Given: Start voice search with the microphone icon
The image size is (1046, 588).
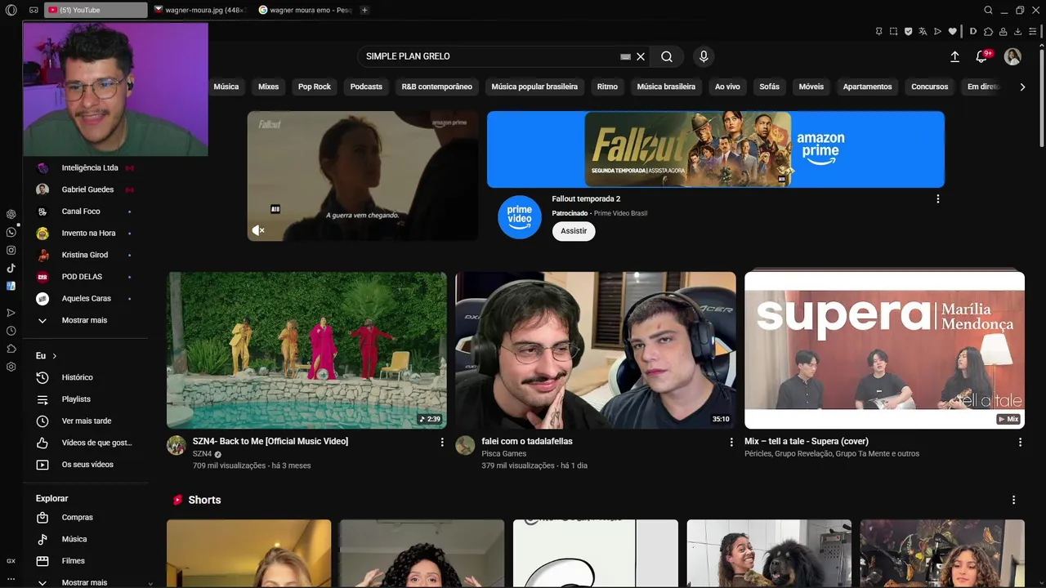Looking at the screenshot, I should (704, 56).
